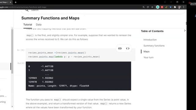
Task: Click the In [8] cell label
Action: (x=21, y=50)
